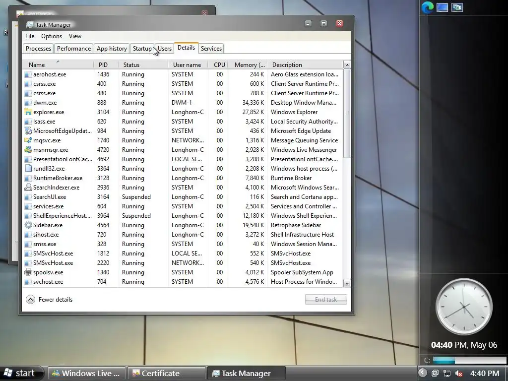
Task: Open Microsoft Edge from the sidebar
Action: click(x=427, y=7)
